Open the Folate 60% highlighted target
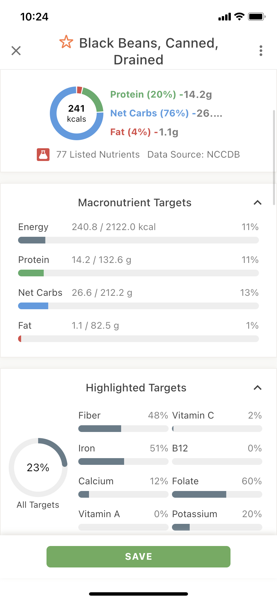Viewport: 277px width, 601px height. point(217,488)
